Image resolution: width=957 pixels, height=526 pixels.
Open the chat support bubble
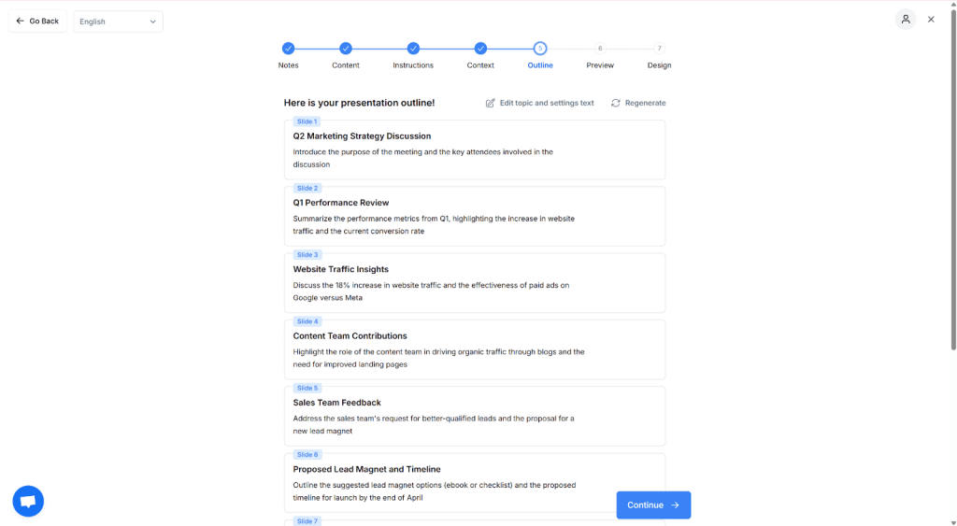(x=28, y=502)
